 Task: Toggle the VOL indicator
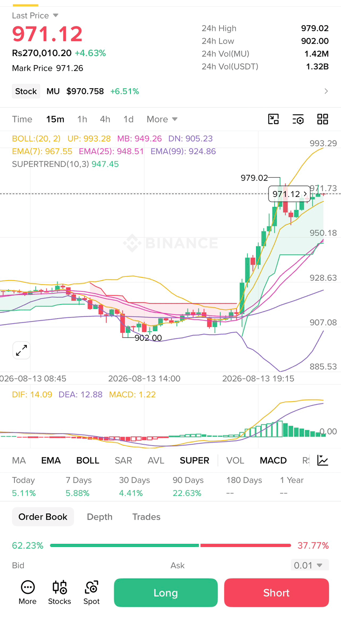click(x=235, y=460)
